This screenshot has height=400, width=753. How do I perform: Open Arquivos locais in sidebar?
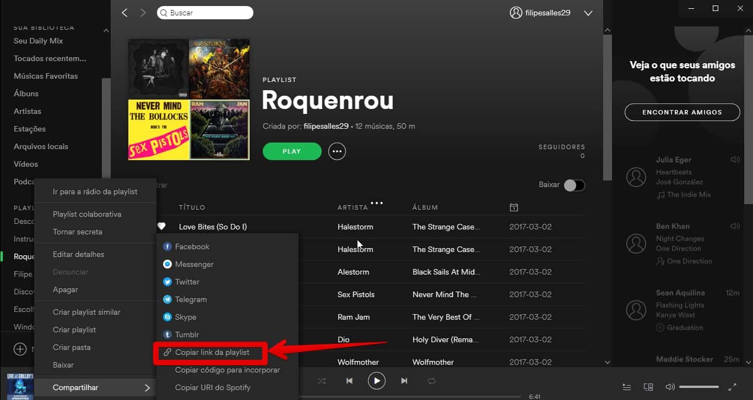tap(41, 146)
